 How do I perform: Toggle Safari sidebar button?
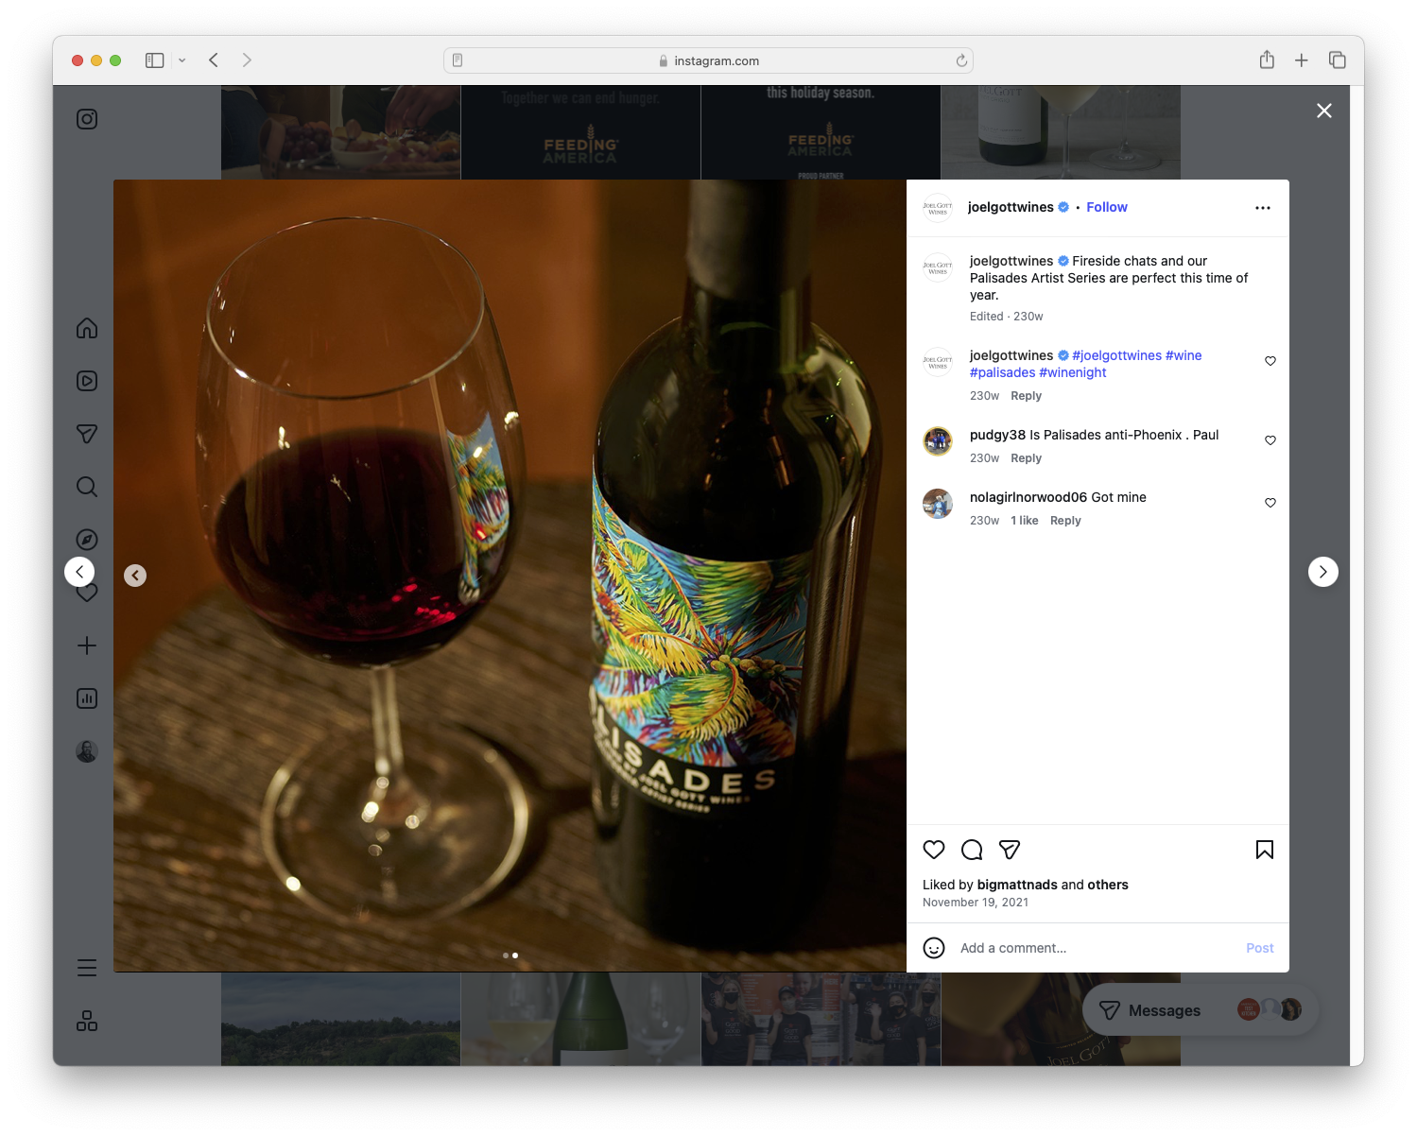[x=155, y=60]
